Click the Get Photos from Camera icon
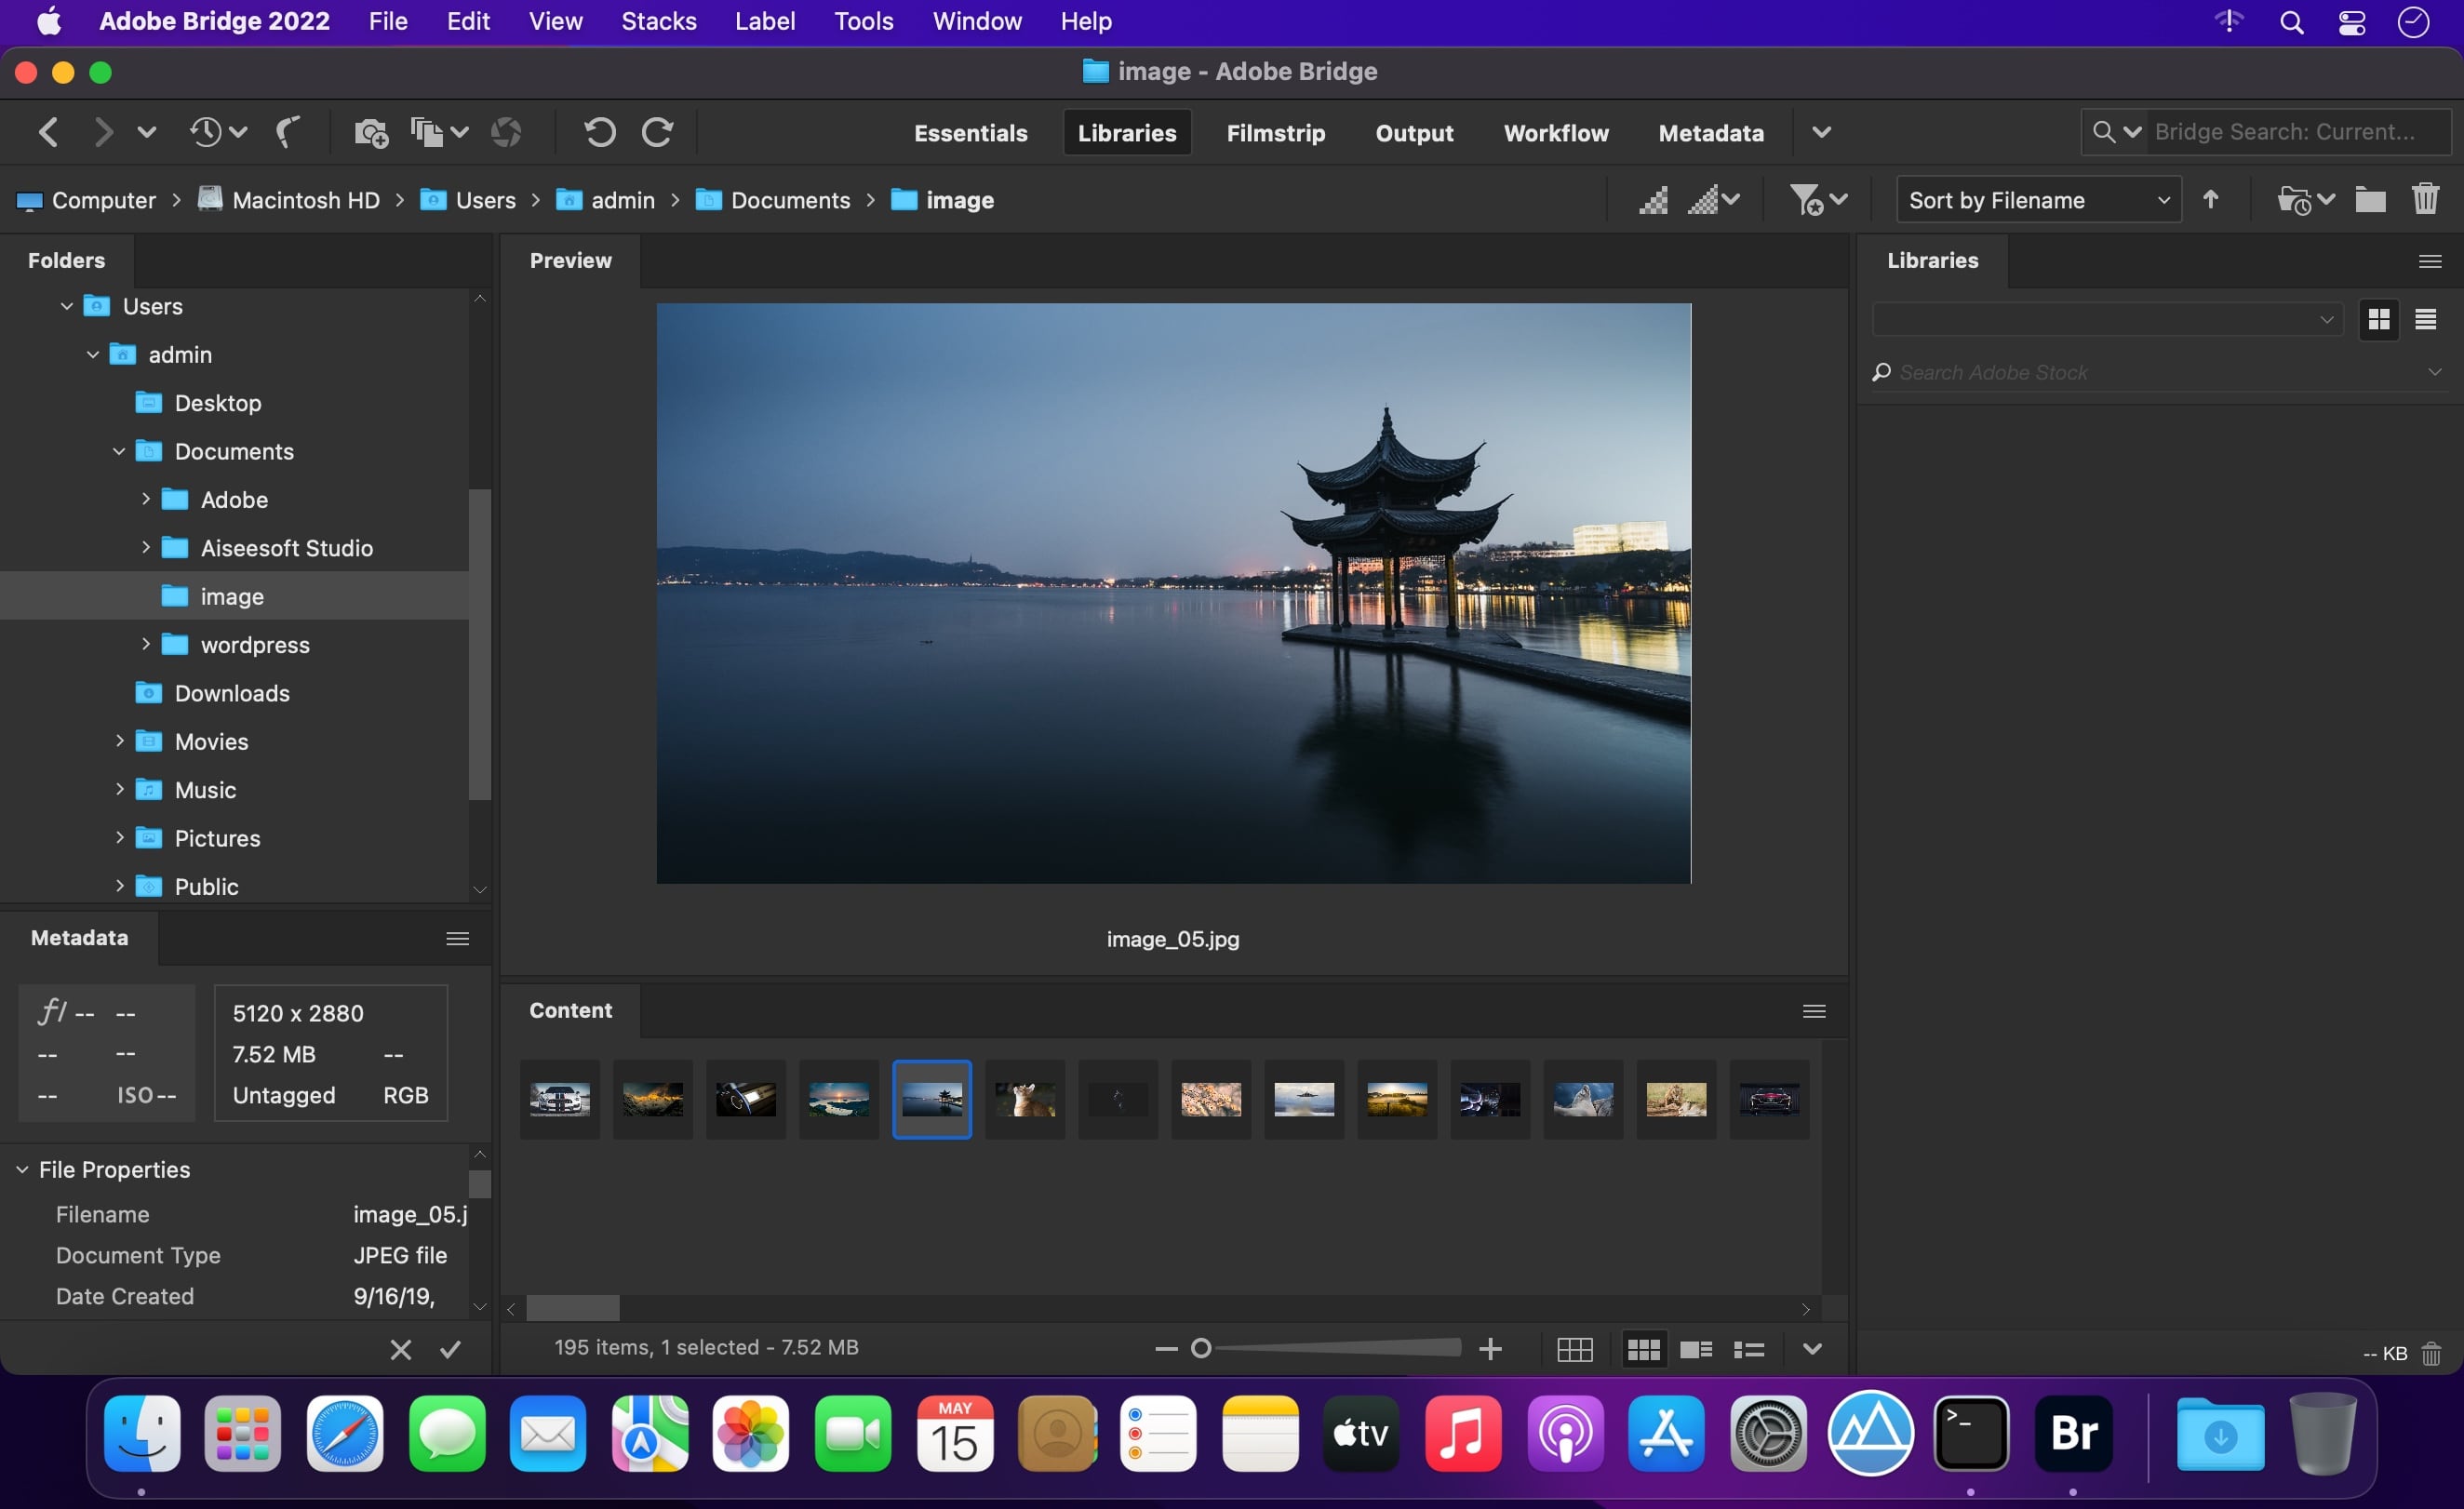The height and width of the screenshot is (1509, 2464). pyautogui.click(x=371, y=132)
